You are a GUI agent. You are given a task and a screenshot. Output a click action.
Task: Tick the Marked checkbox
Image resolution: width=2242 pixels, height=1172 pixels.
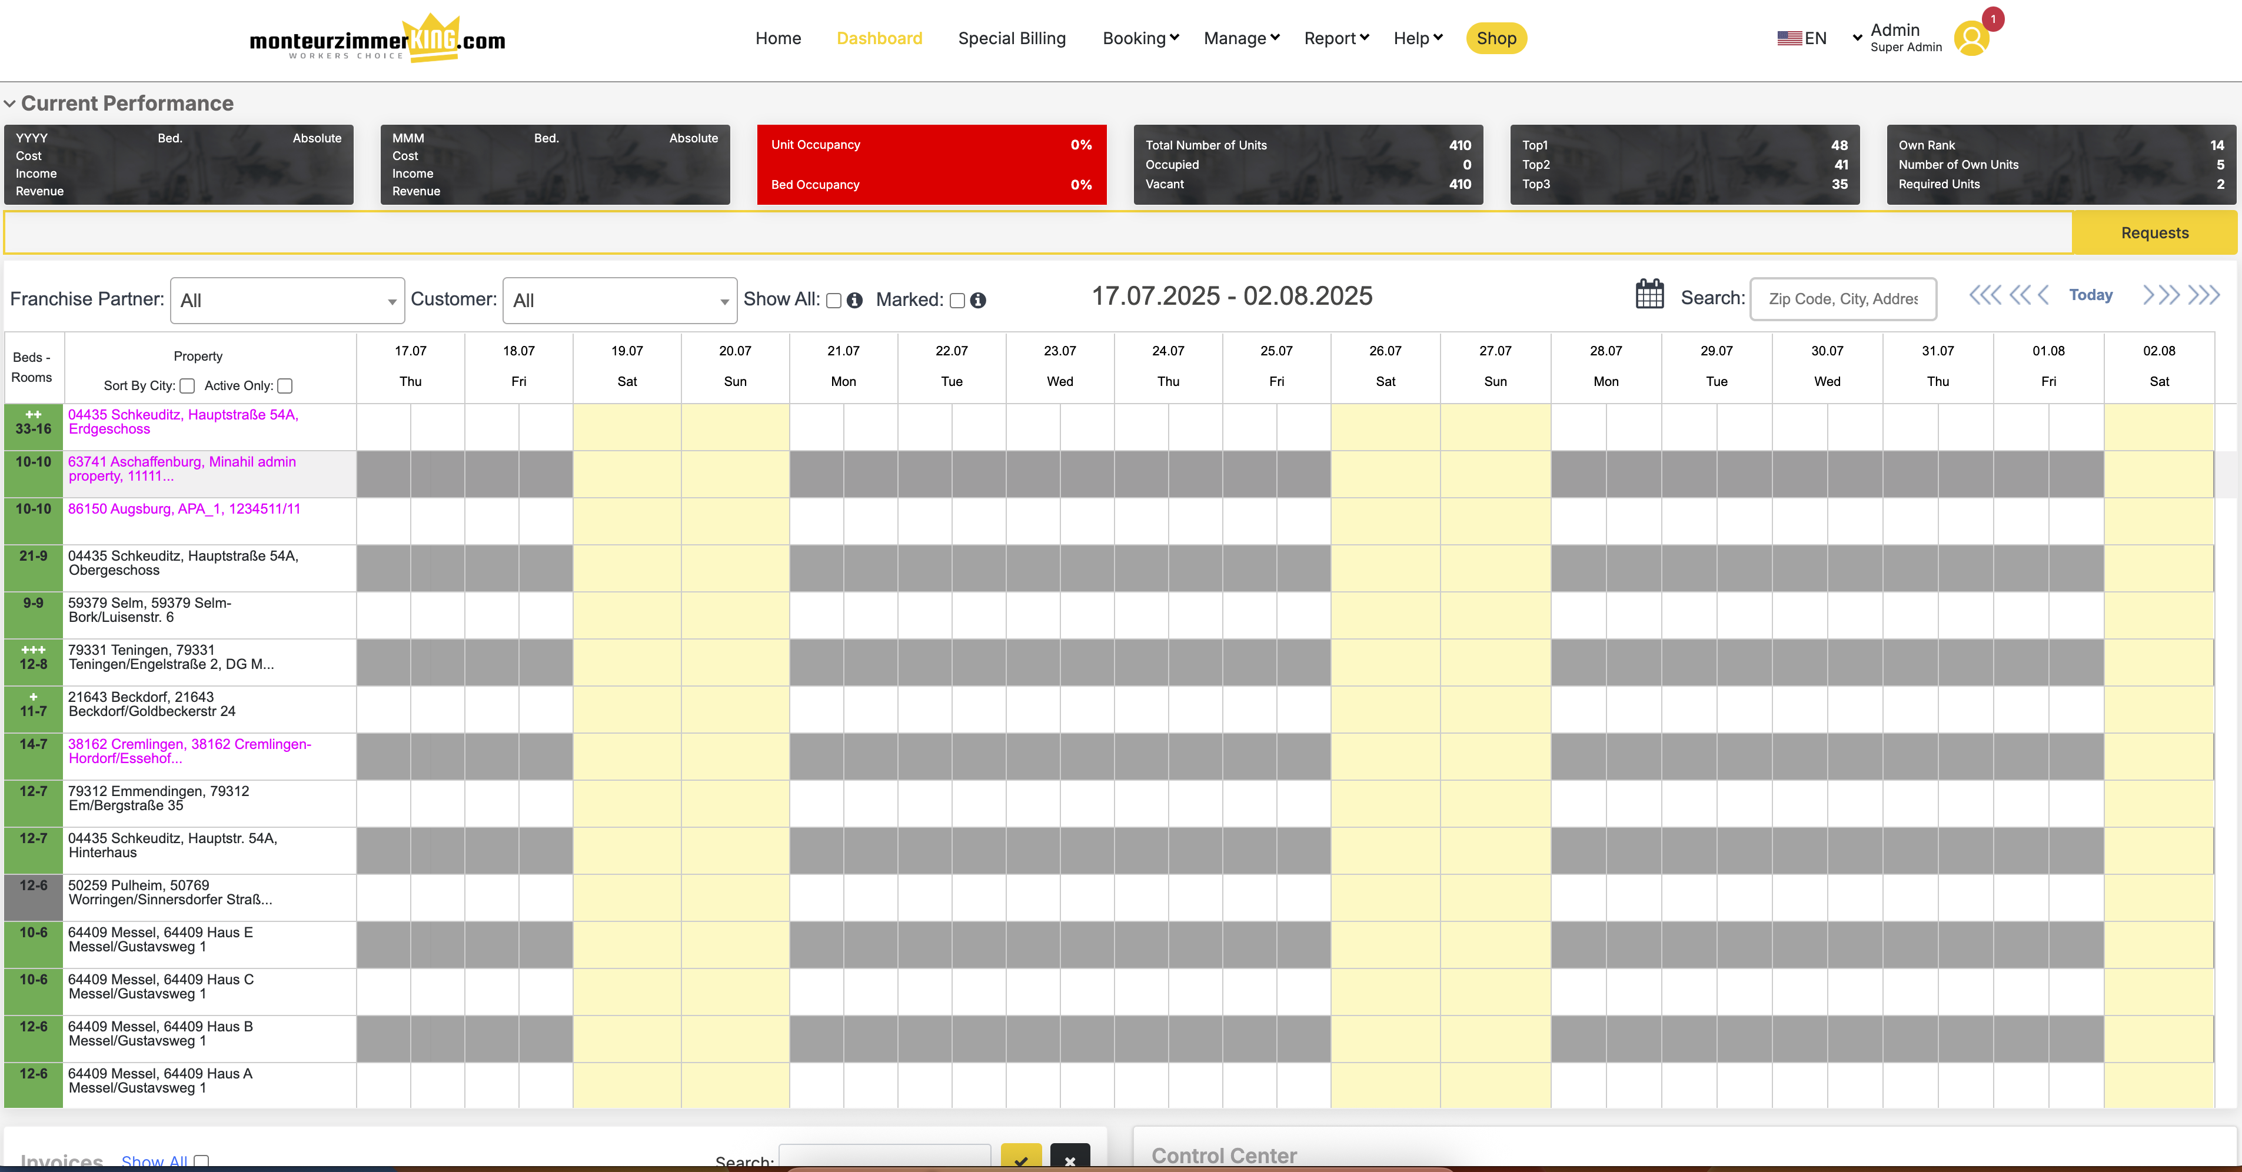click(x=957, y=300)
